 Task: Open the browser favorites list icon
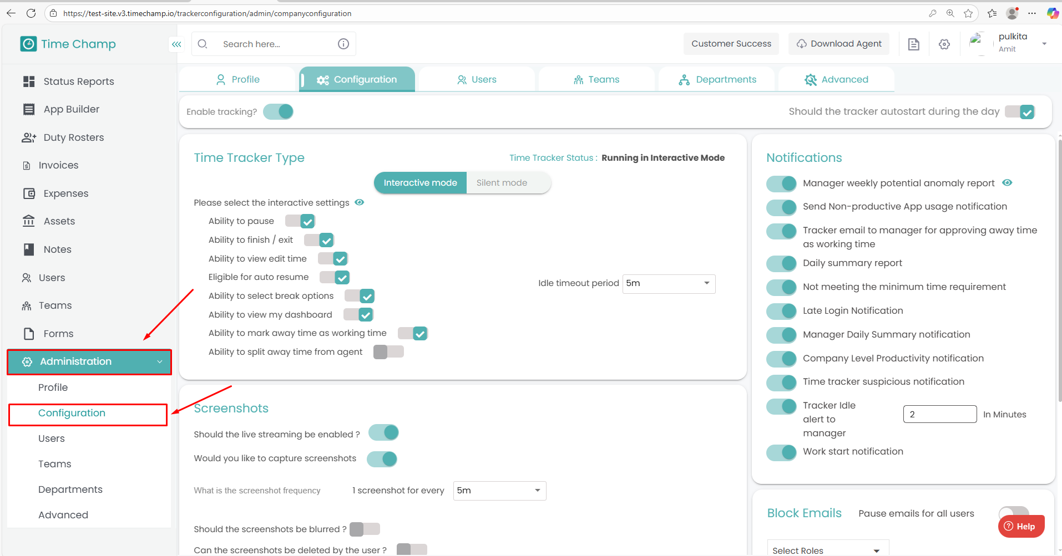(x=992, y=13)
